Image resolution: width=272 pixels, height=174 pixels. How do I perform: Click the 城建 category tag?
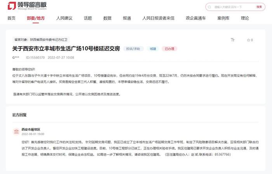[153, 49]
